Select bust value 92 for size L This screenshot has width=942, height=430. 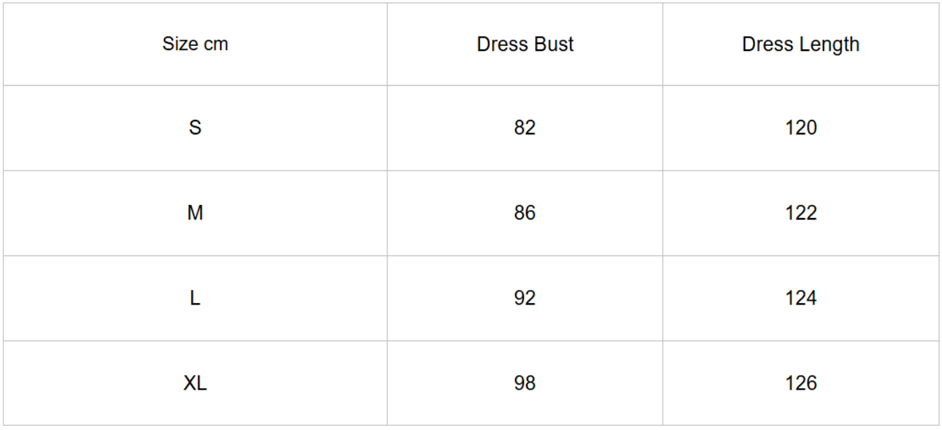point(525,298)
